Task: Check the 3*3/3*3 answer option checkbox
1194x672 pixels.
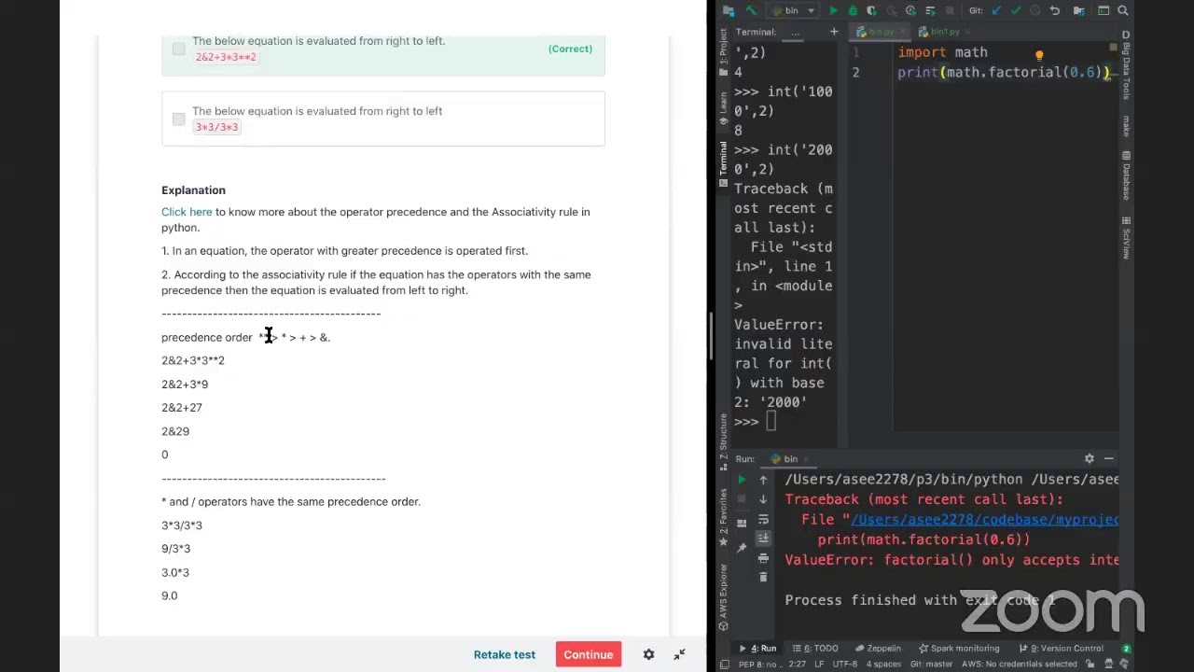Action: pos(178,119)
